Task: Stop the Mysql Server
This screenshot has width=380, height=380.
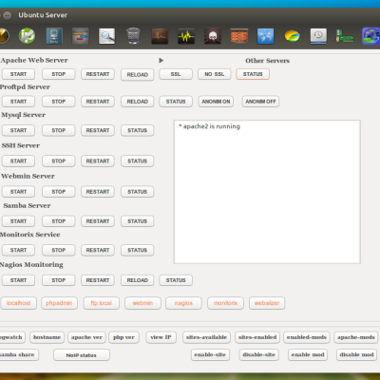Action: pos(59,130)
